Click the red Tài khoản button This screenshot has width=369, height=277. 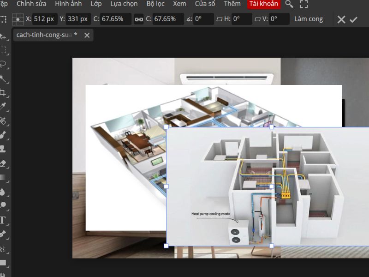click(x=264, y=4)
